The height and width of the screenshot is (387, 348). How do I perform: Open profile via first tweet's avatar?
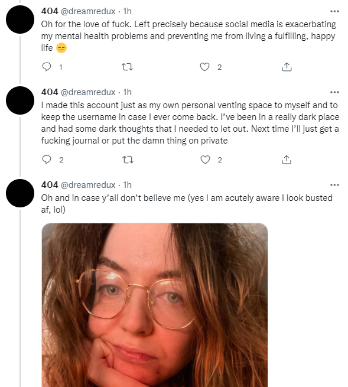(x=20, y=19)
